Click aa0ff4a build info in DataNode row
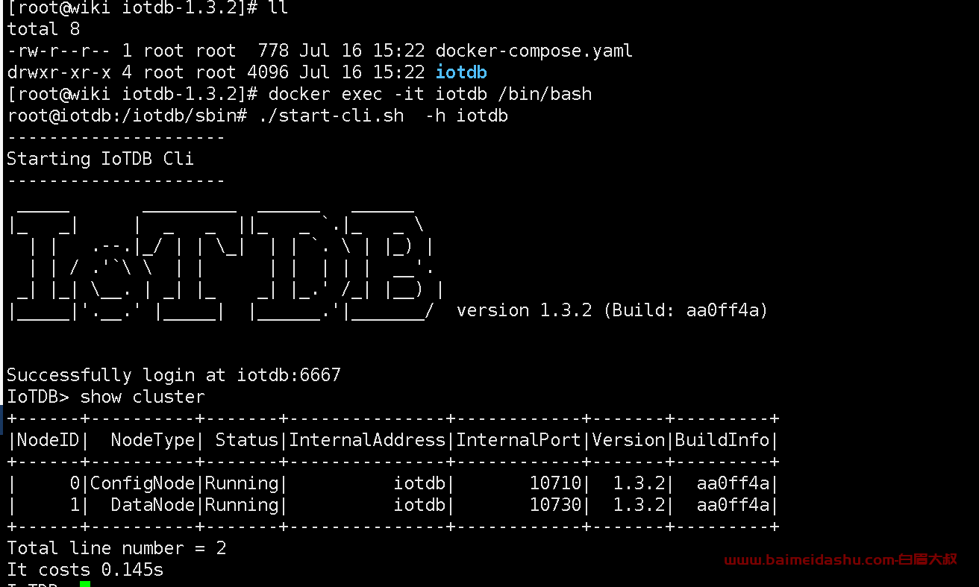The width and height of the screenshot is (979, 587). (733, 505)
